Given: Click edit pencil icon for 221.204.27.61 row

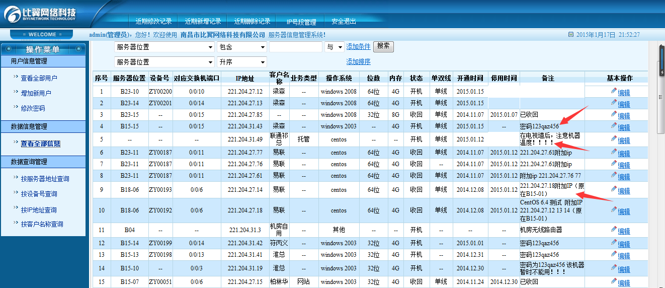Looking at the screenshot, I should (x=614, y=175).
